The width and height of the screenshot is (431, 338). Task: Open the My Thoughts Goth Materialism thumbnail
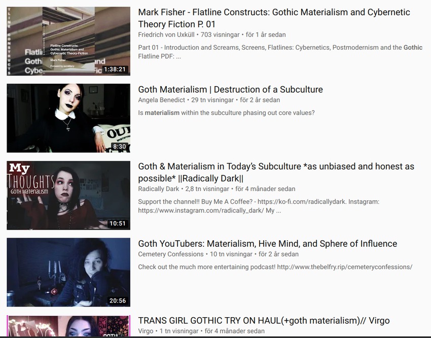tap(68, 196)
